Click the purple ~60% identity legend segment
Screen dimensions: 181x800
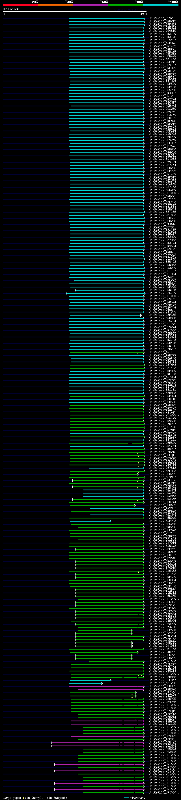[91, 5]
